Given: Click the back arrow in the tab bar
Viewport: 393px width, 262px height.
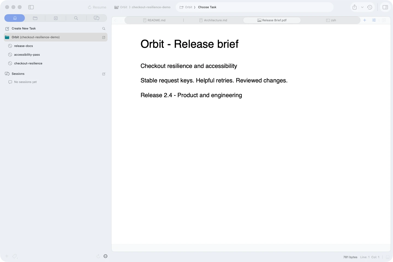Looking at the screenshot, I should [x=115, y=20].
